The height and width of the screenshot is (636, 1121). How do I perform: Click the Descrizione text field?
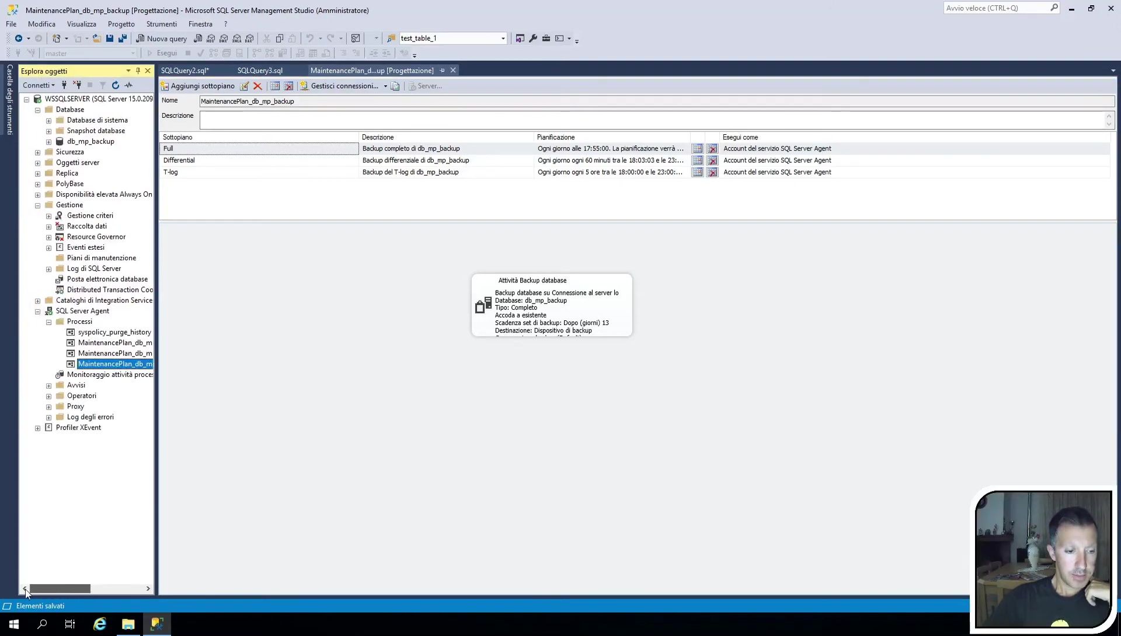click(x=652, y=120)
